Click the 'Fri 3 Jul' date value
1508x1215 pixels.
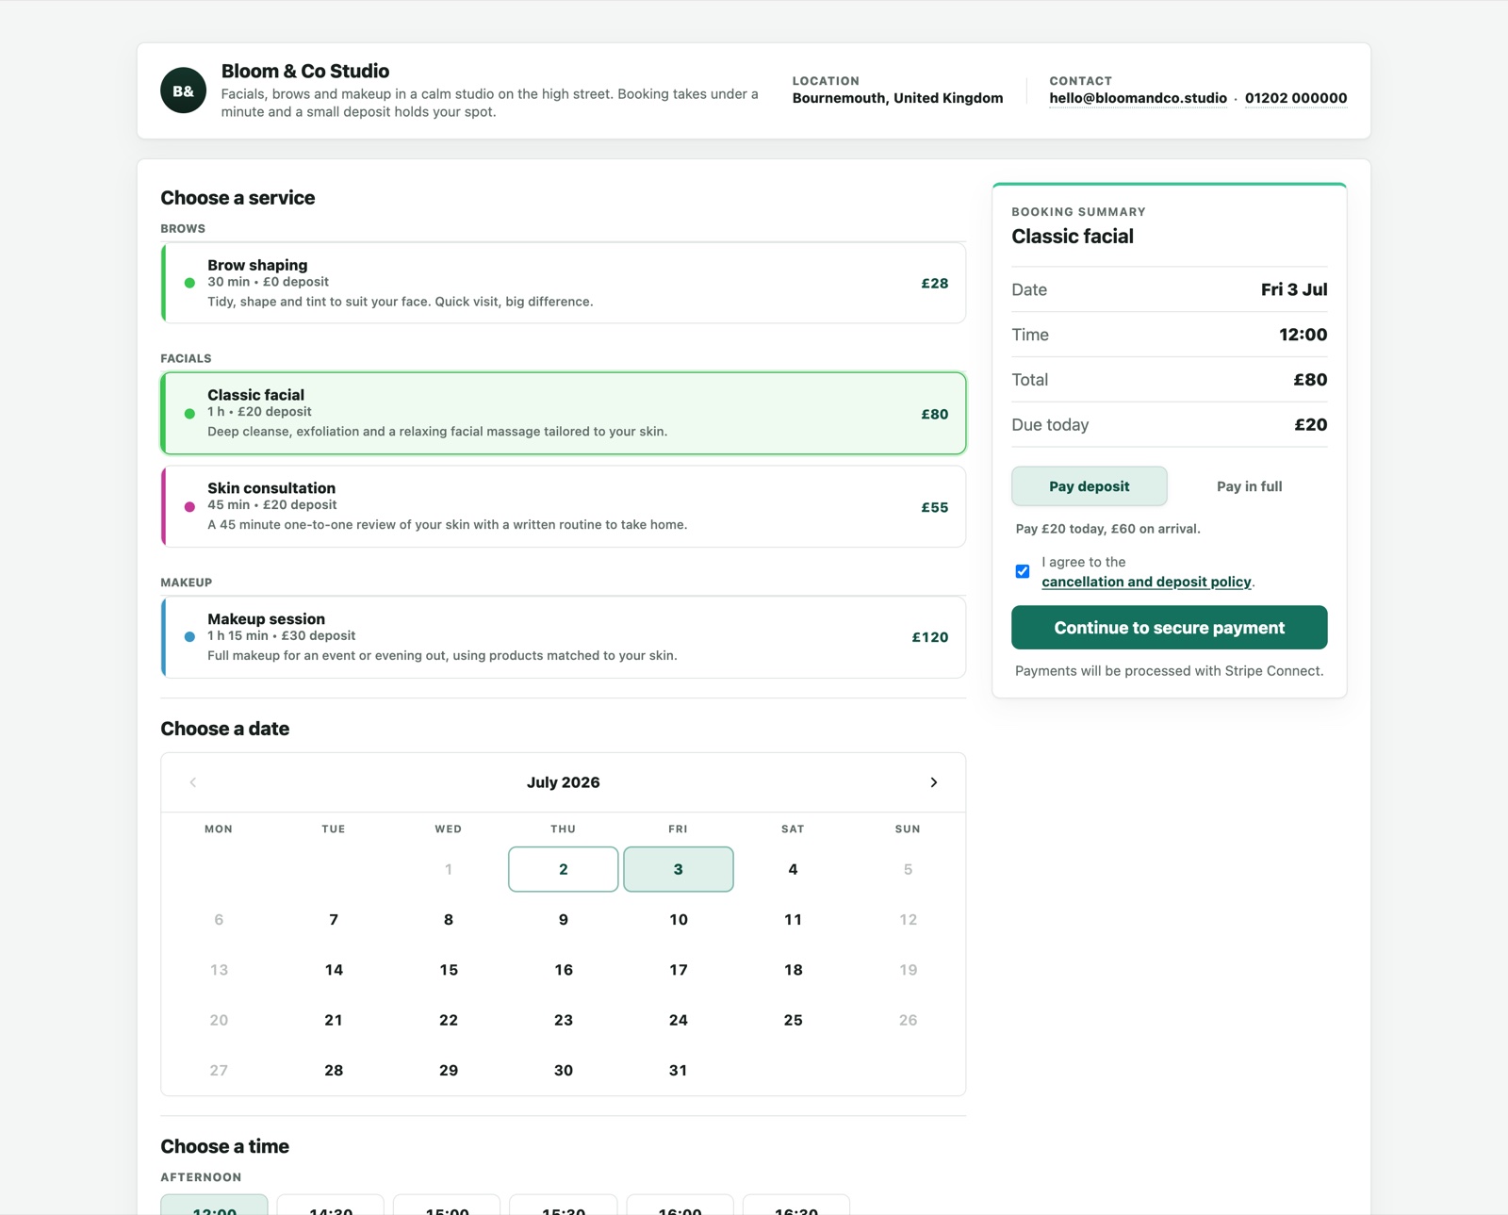pos(1294,289)
